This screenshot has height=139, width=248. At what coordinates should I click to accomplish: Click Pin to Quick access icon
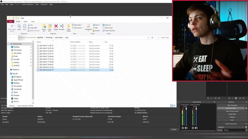pos(12,26)
